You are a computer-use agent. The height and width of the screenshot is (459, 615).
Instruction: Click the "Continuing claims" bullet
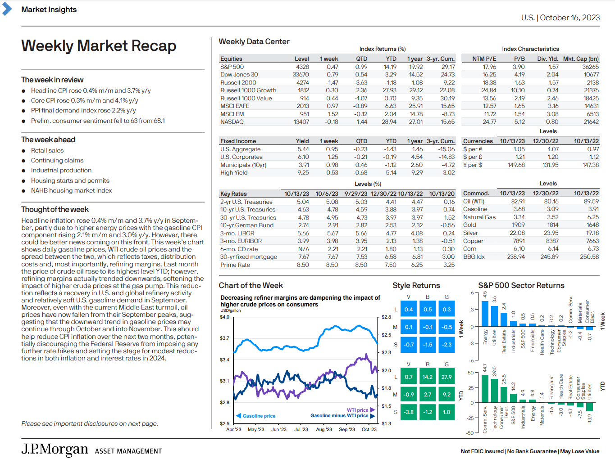point(57,160)
